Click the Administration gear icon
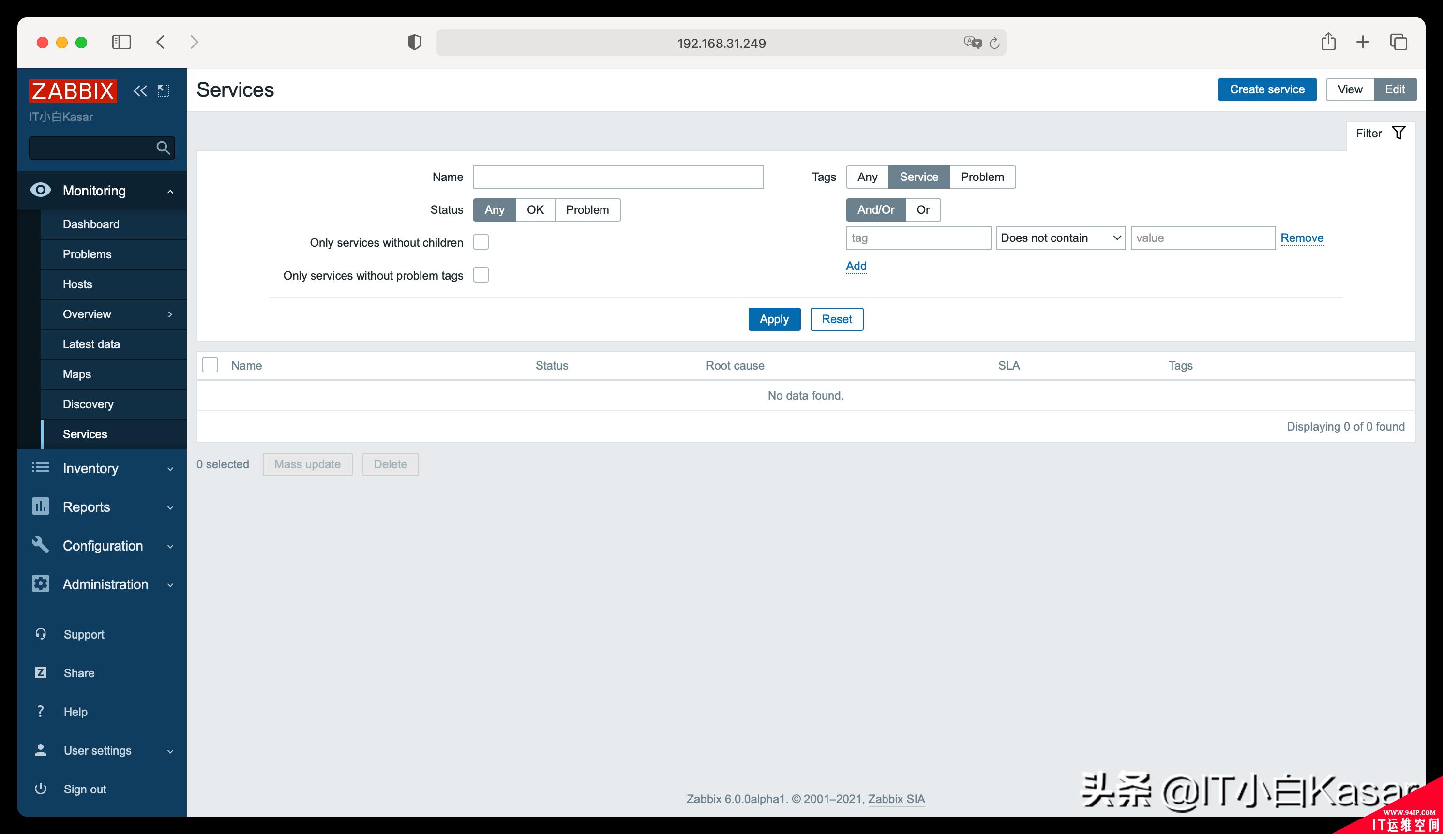Screen dimensions: 1443x834 tap(41, 583)
